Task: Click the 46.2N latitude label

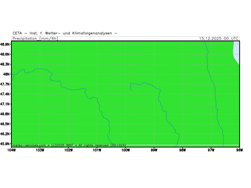Action: pos(5,134)
